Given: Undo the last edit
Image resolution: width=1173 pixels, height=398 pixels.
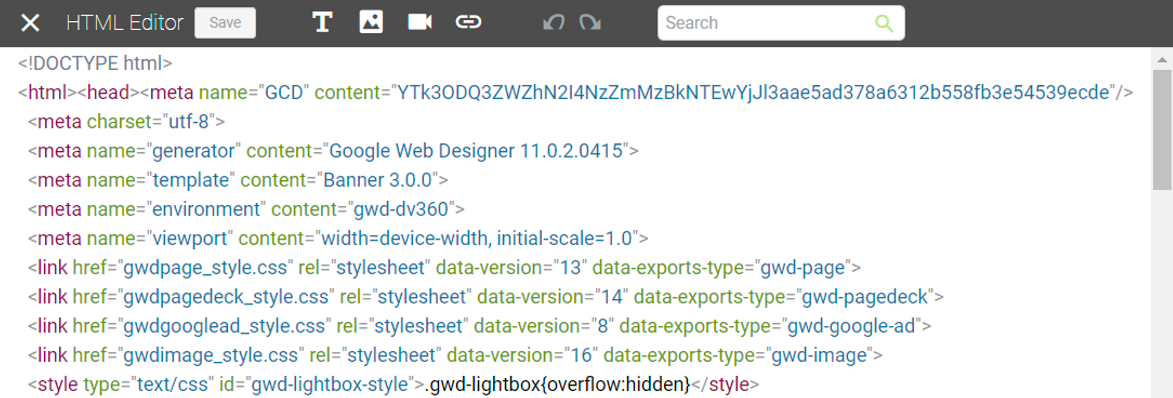Looking at the screenshot, I should coord(554,22).
